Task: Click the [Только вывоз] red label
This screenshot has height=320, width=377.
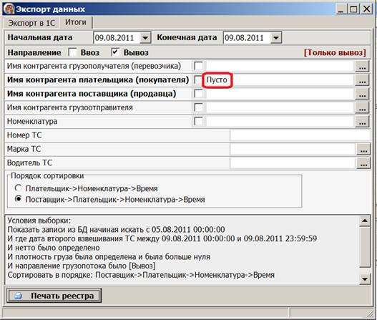Action: (x=335, y=52)
